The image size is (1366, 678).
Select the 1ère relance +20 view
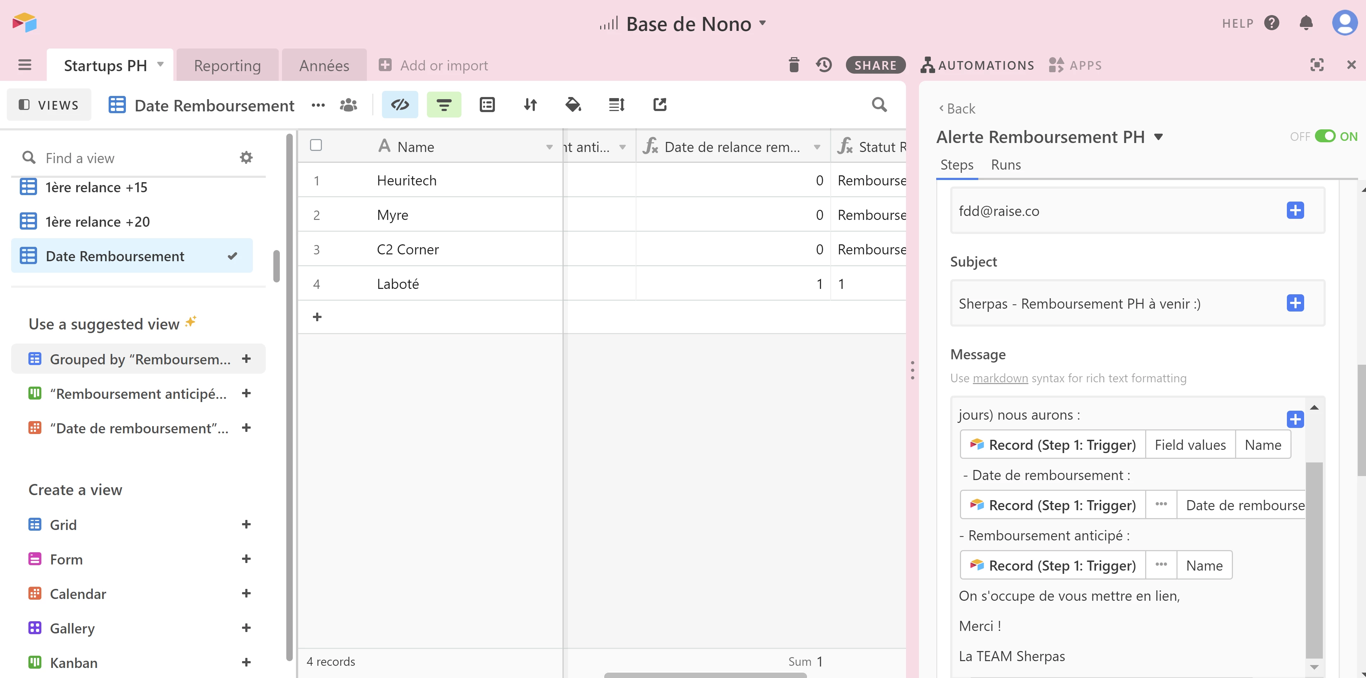click(132, 221)
